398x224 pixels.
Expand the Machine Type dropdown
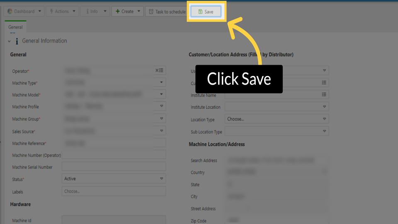tap(161, 83)
